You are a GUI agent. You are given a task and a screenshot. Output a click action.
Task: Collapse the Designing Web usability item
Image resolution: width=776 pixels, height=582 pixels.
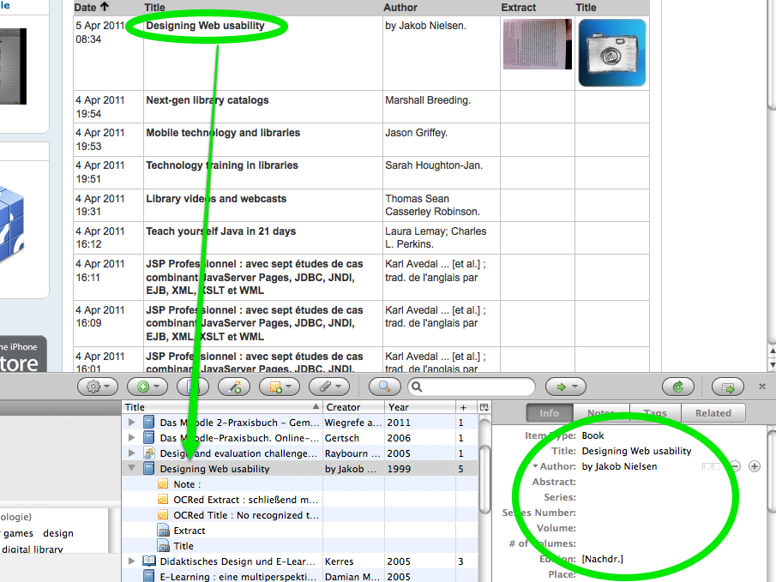point(132,469)
